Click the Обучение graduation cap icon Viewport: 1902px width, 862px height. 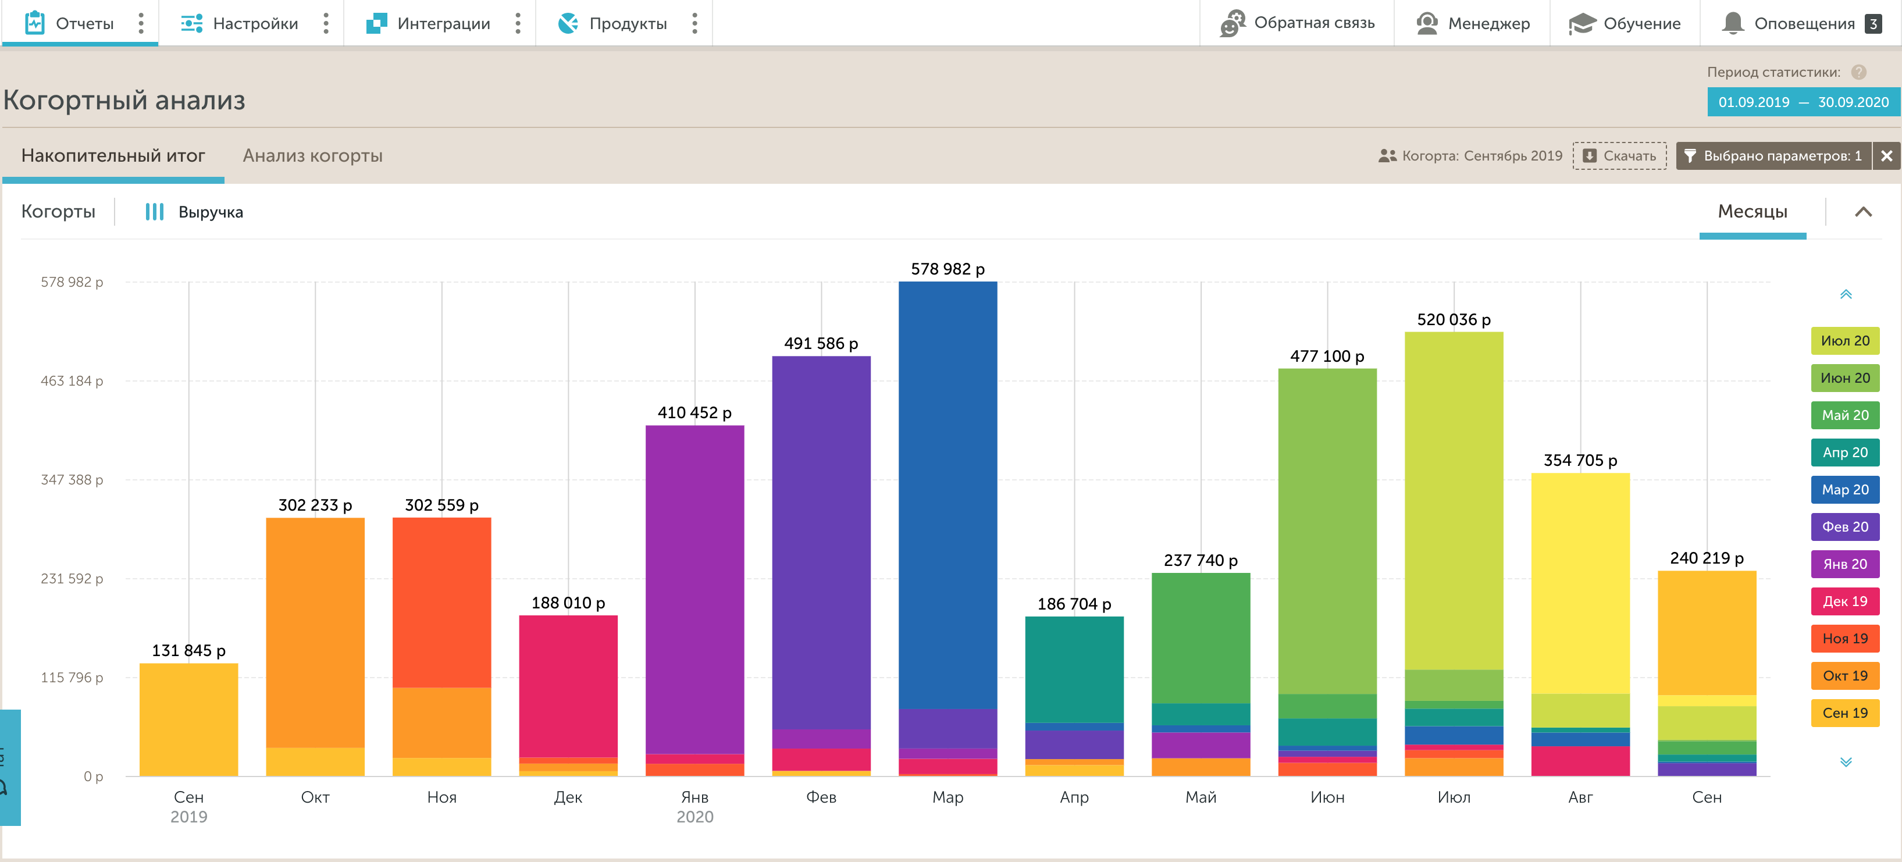pos(1582,24)
